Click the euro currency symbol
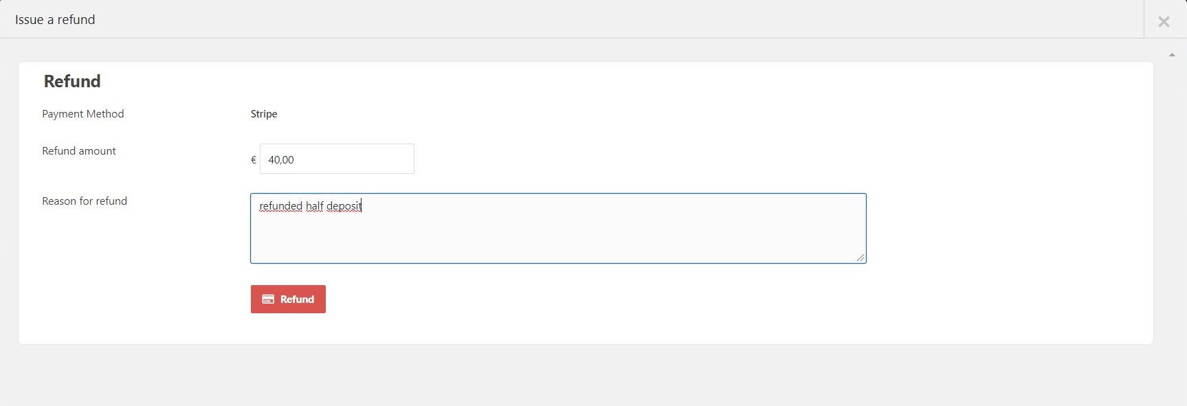This screenshot has width=1187, height=406. coord(254,160)
